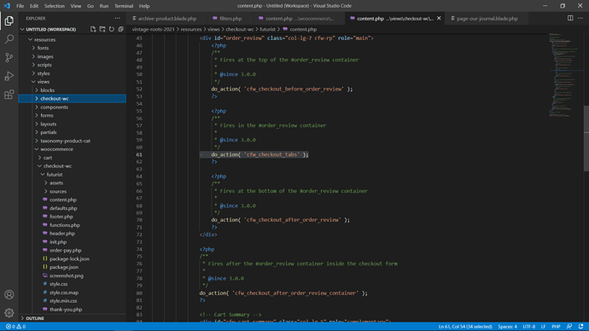Open the Edit menu
The width and height of the screenshot is (589, 331).
coord(34,6)
